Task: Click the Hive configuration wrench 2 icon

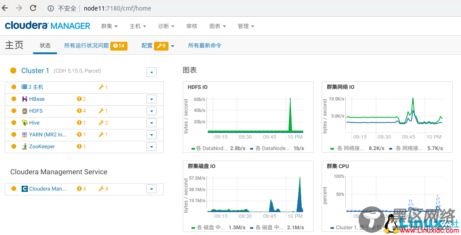Action: point(103,123)
